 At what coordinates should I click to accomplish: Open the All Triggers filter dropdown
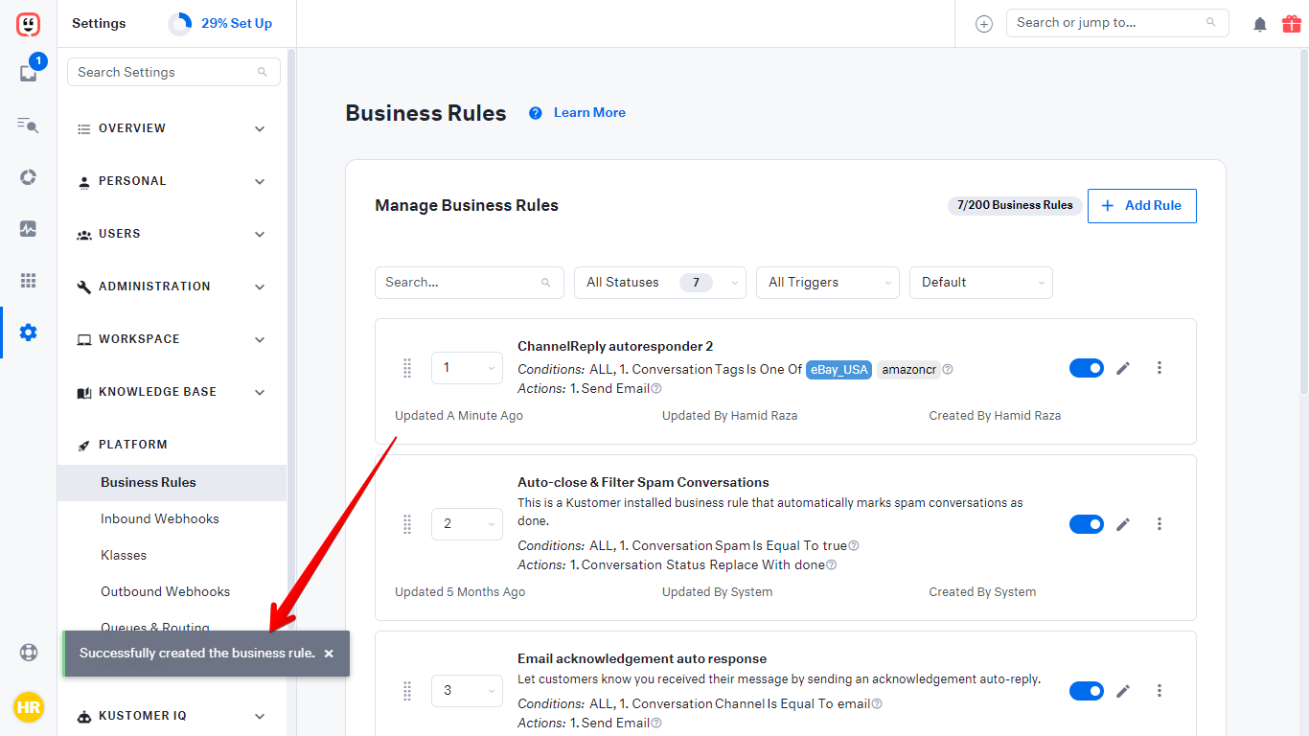click(828, 283)
